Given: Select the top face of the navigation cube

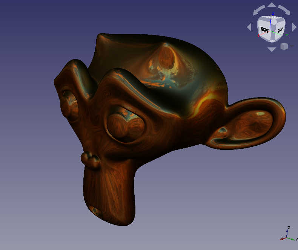Looking at the screenshot, I should (x=271, y=18).
